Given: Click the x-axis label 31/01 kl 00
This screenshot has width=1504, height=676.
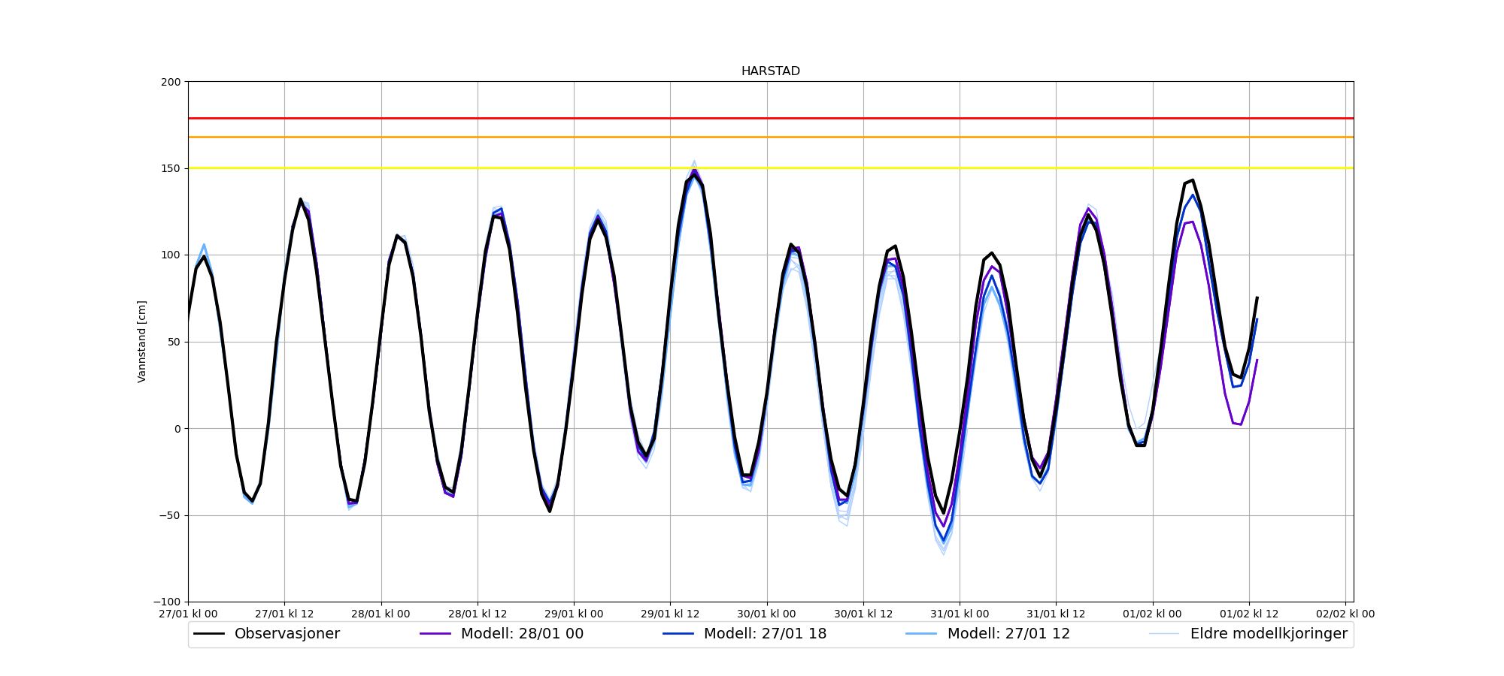Looking at the screenshot, I should click(960, 614).
